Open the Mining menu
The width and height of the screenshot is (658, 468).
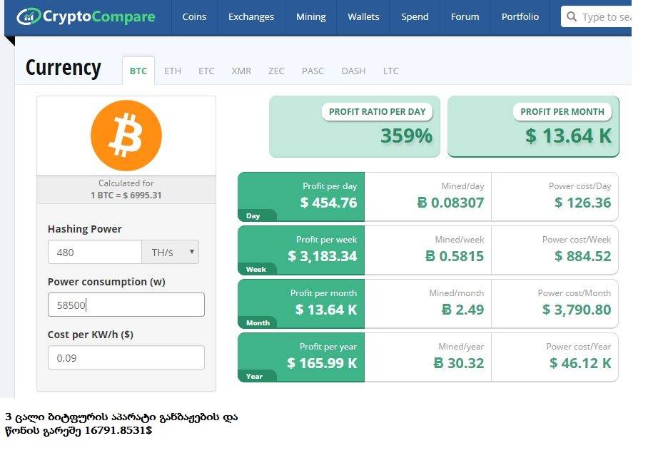311,17
